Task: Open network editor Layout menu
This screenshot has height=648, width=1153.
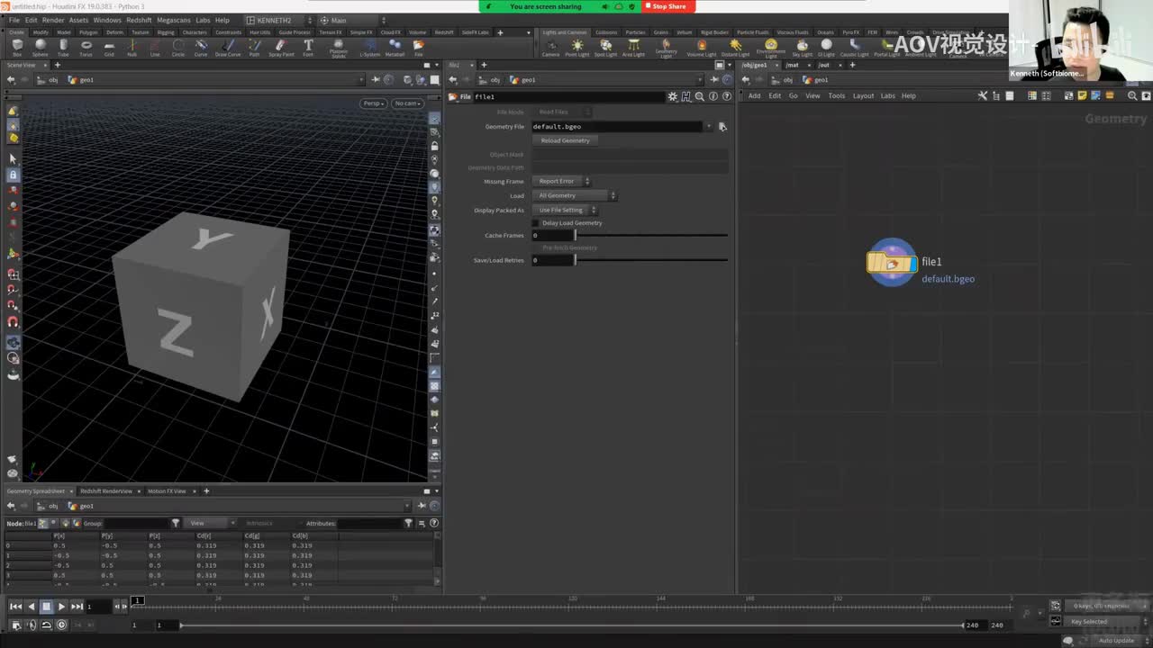Action: (863, 95)
